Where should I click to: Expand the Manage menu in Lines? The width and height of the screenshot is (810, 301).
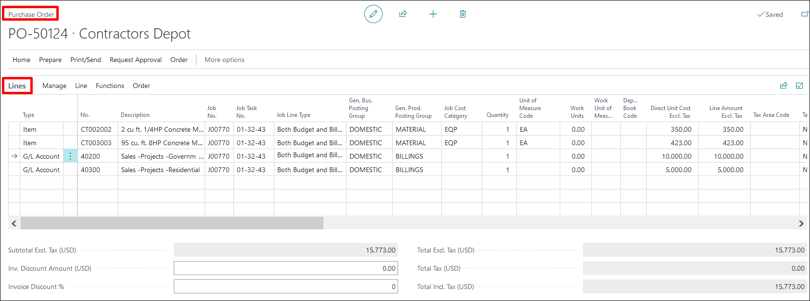(x=54, y=86)
